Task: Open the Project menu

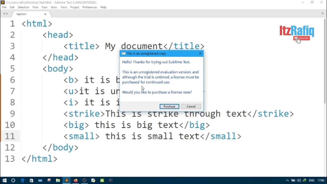Action: (75, 7)
